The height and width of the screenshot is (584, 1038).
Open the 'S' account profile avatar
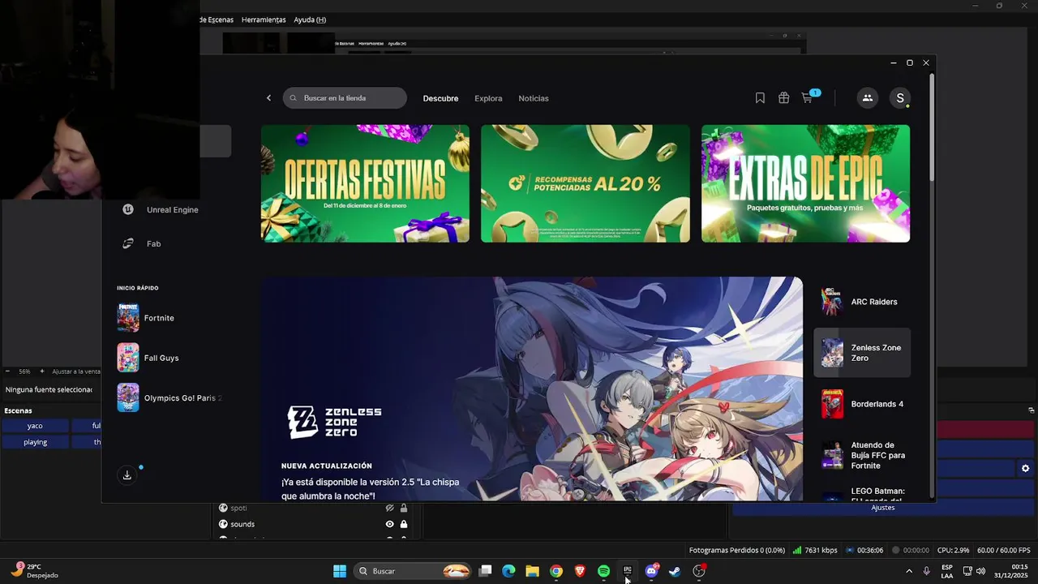click(899, 98)
